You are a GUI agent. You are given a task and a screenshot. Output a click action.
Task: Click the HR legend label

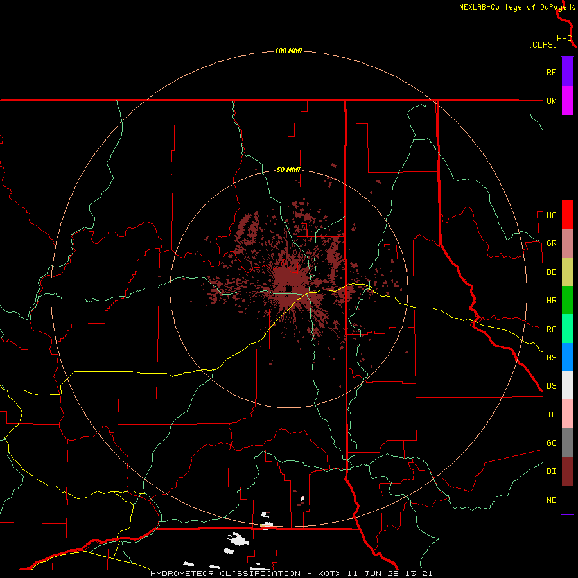551,301
